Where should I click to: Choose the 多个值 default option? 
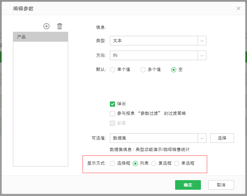[x=143, y=69]
